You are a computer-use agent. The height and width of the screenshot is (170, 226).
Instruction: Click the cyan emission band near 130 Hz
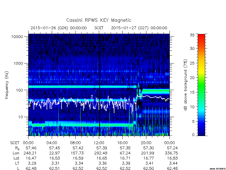click(x=82, y=87)
